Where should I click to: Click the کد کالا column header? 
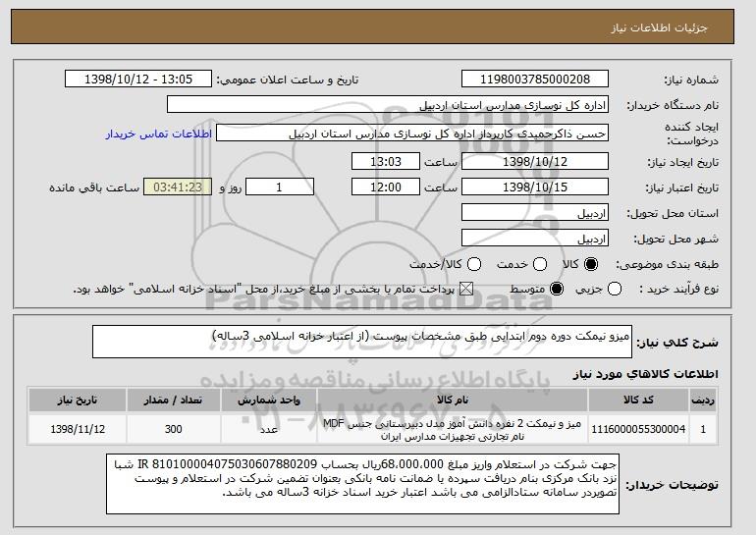coord(638,401)
